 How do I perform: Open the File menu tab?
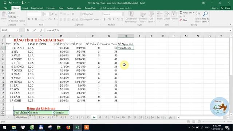pyautogui.click(x=5, y=8)
